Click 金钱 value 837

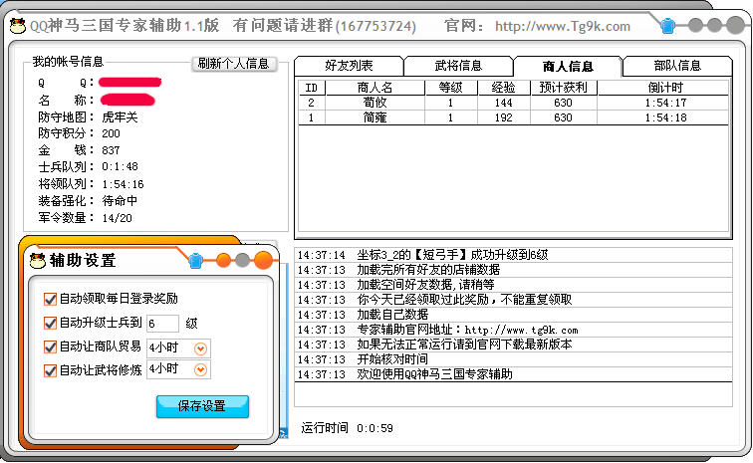click(111, 150)
